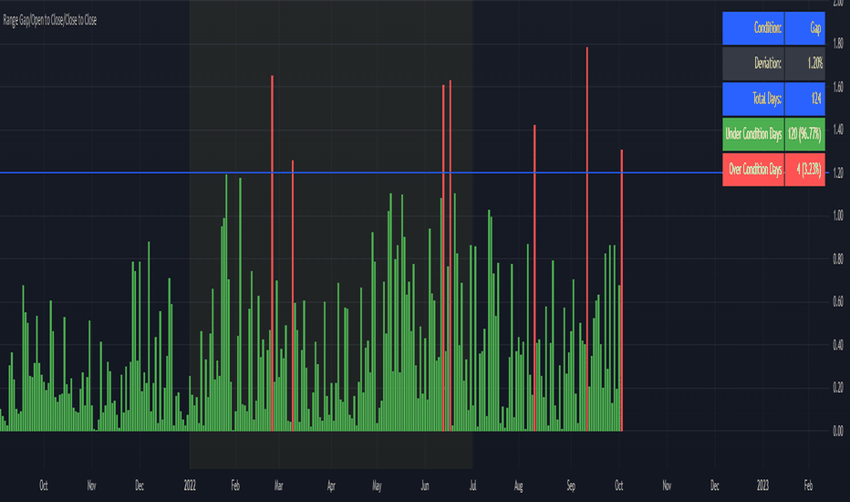Click the Jun label on the time axis
This screenshot has height=502, width=850.
click(x=425, y=486)
